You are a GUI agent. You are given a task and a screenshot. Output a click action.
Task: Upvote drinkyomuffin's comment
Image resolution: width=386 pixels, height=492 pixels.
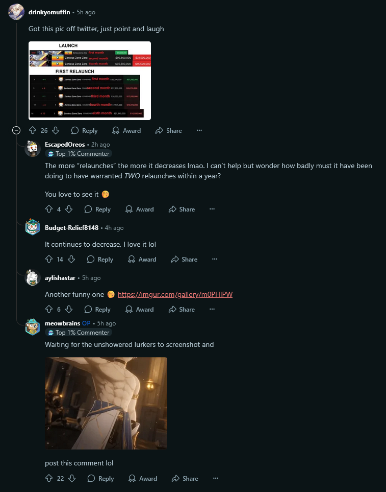33,130
